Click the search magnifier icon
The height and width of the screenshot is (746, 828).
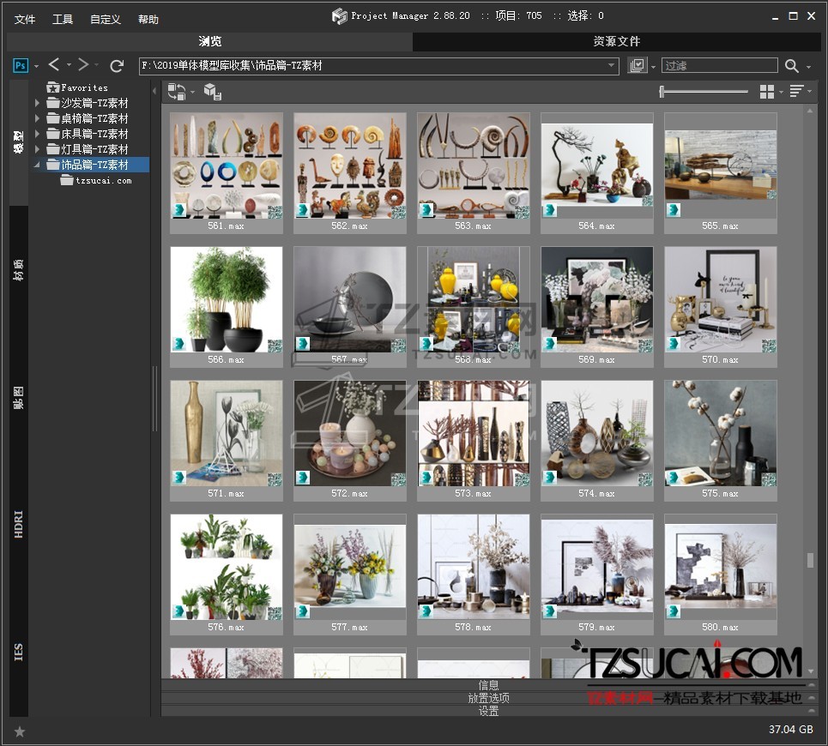click(792, 66)
